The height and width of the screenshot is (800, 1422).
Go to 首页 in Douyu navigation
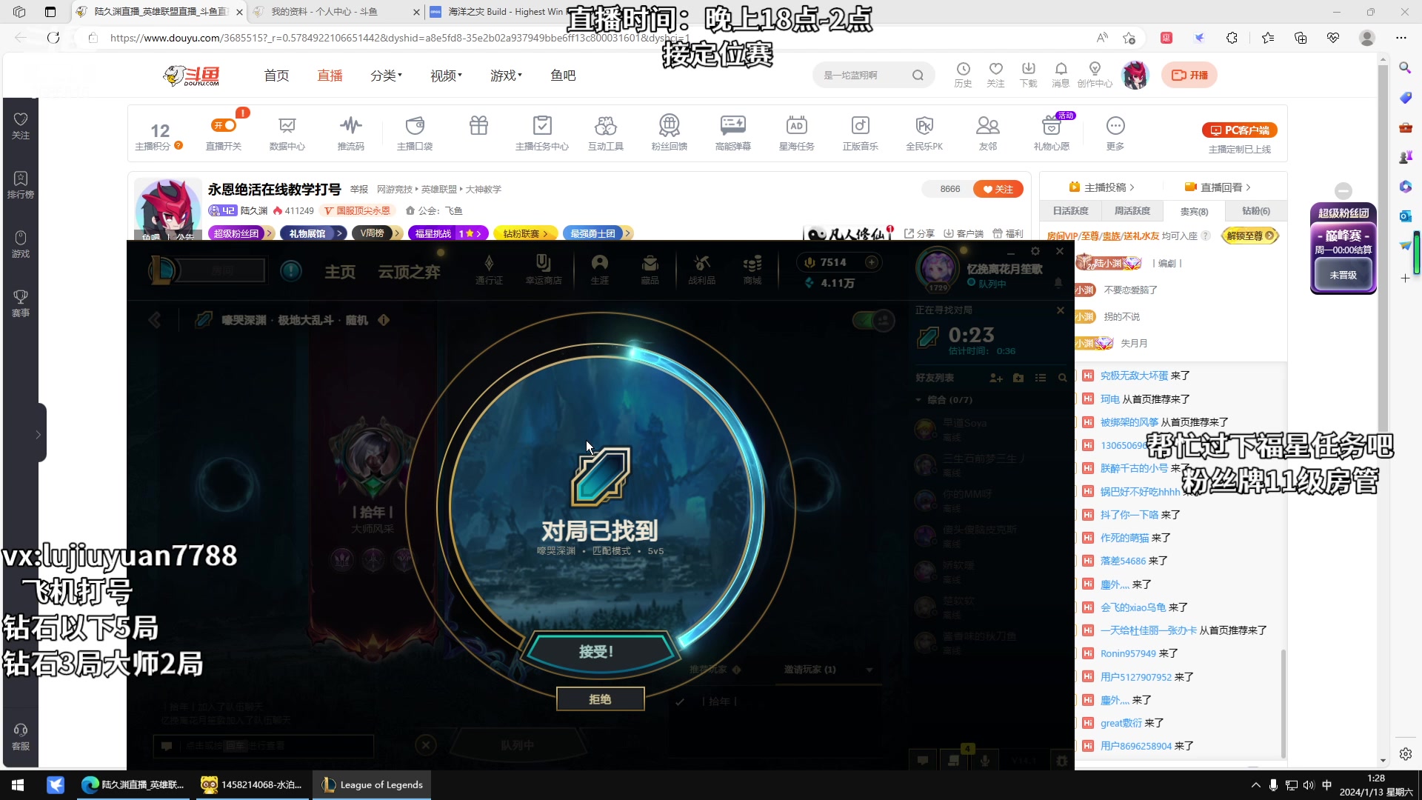276,76
